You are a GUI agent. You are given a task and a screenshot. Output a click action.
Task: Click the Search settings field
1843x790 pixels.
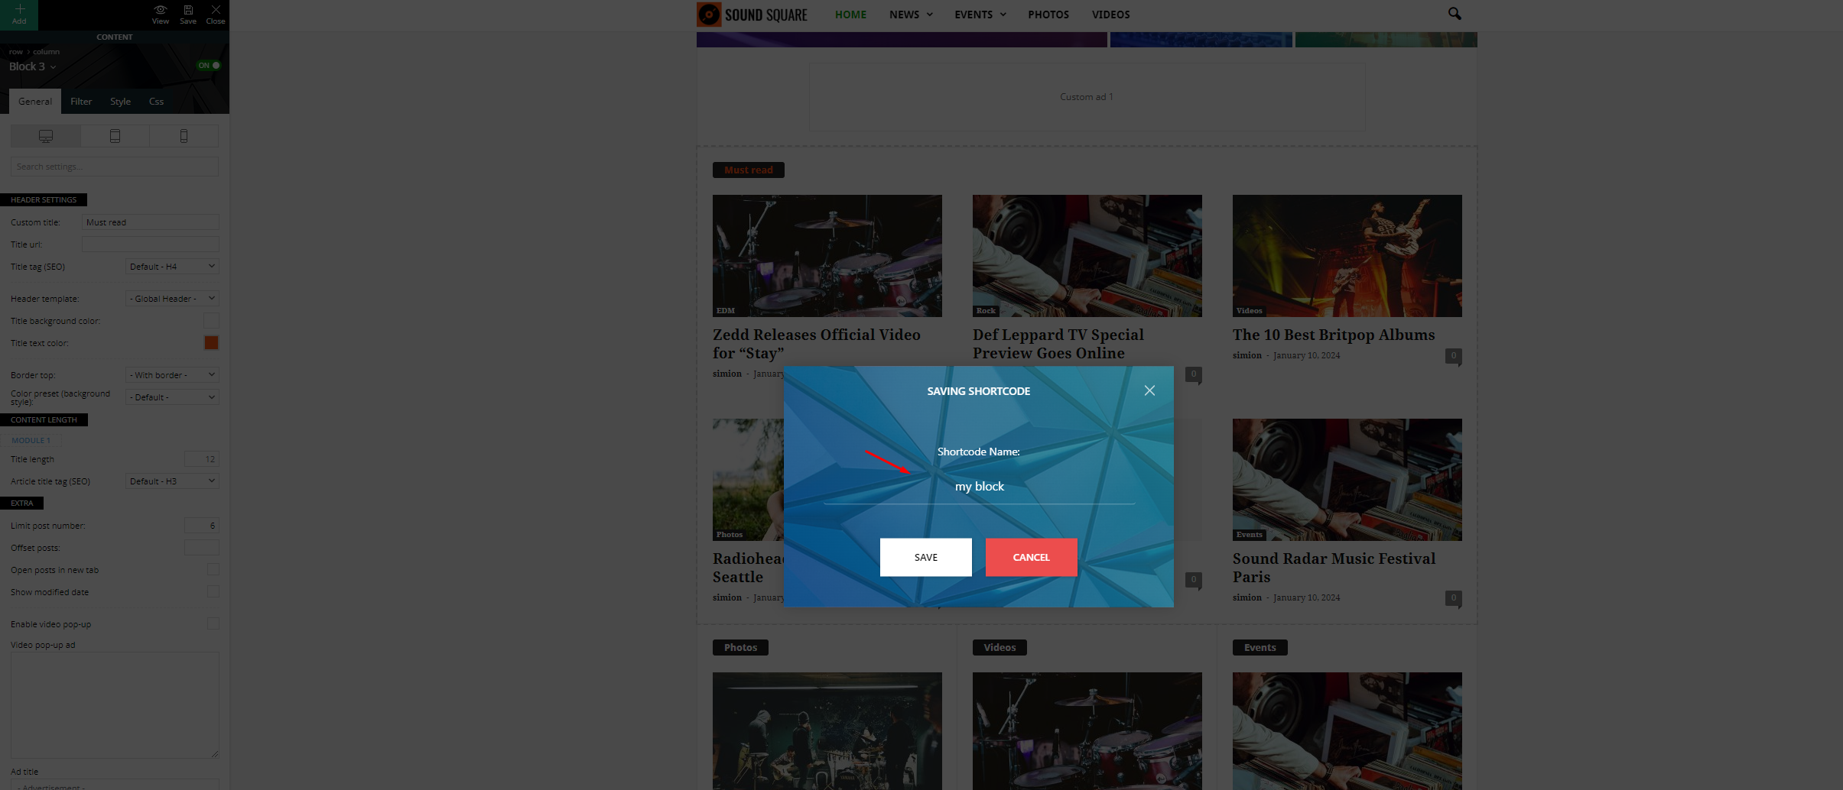[x=115, y=167]
